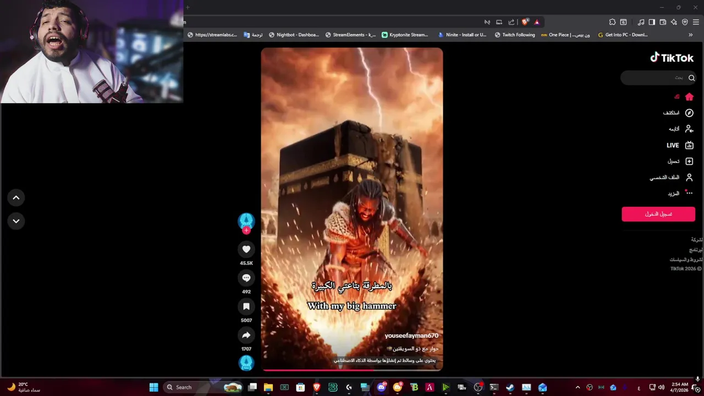704x396 pixels.
Task: Open the Get Into PC bookmark
Action: (623, 35)
